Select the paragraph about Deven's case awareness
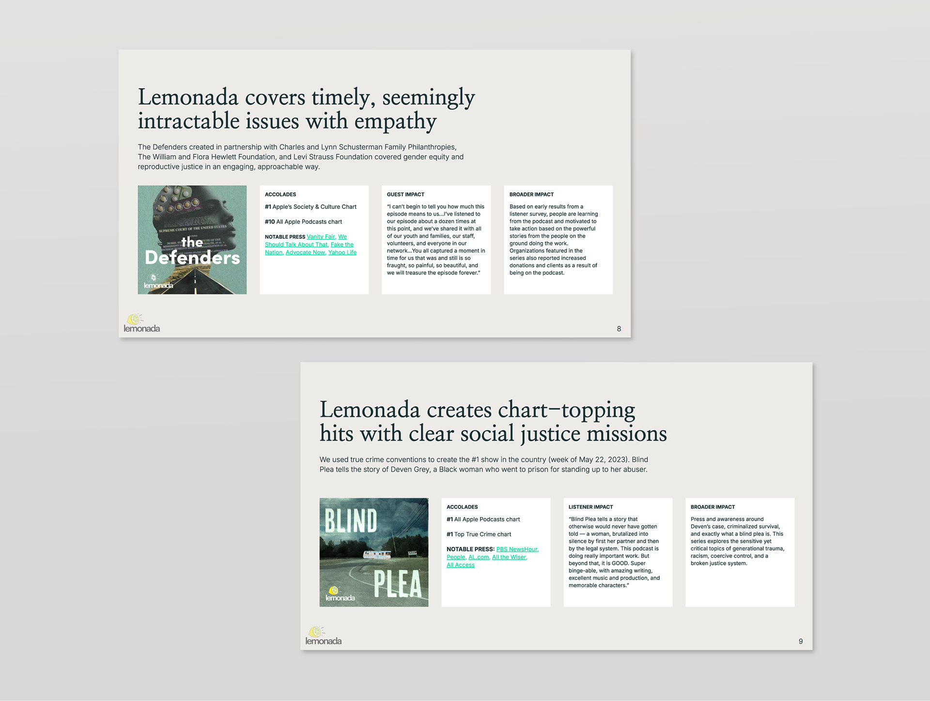 738,541
